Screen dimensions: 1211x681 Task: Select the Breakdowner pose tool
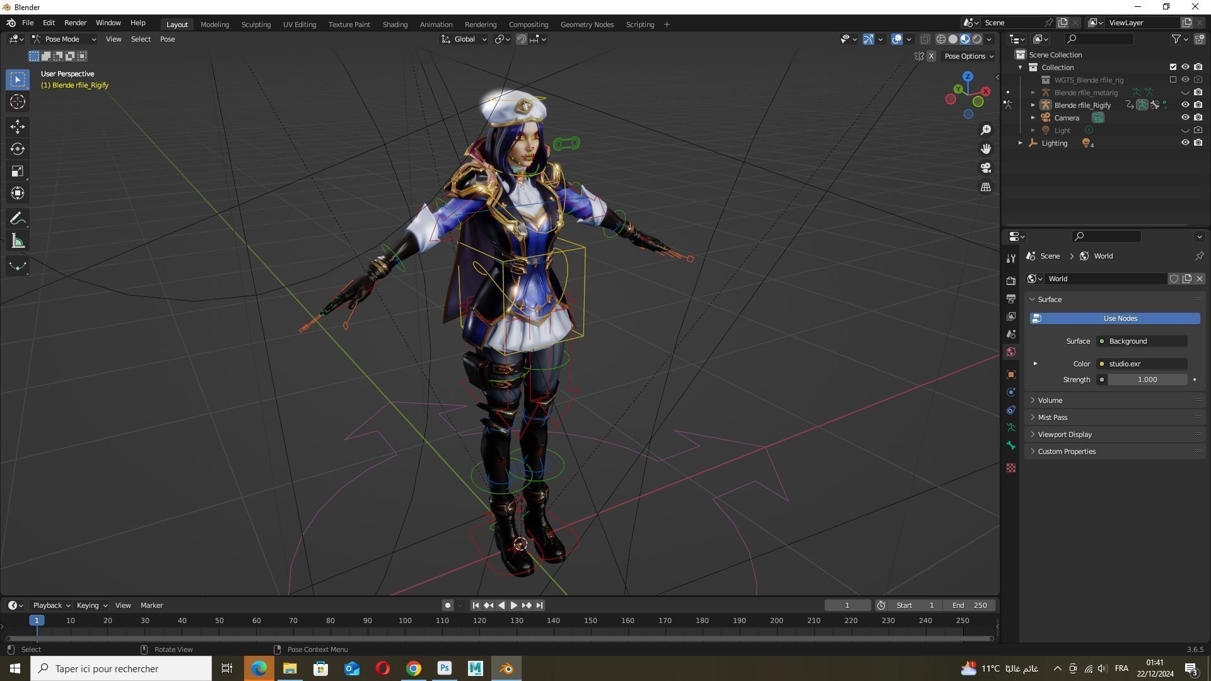coord(18,266)
